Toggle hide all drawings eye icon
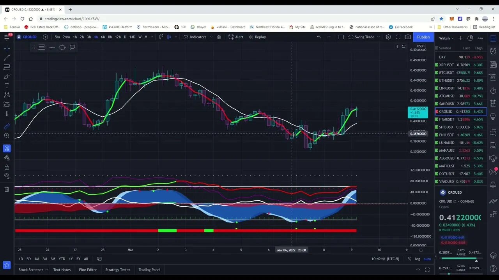The width and height of the screenshot is (499, 280). coord(7,176)
